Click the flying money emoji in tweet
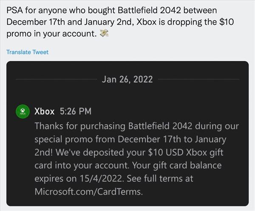The image size is (255, 211). [104, 33]
